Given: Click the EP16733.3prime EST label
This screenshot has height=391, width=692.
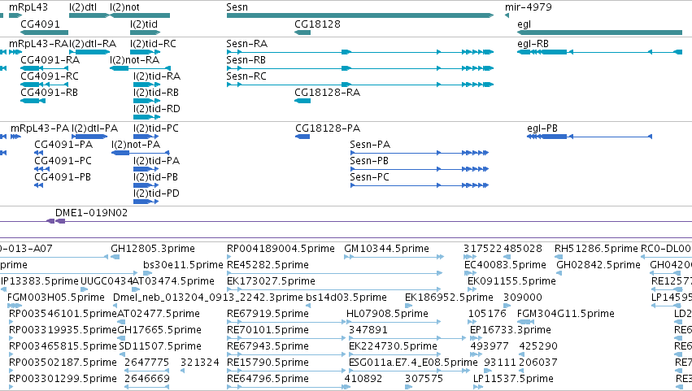Looking at the screenshot, I should point(511,330).
